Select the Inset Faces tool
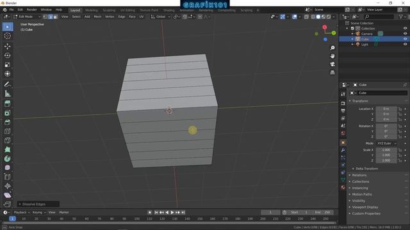 click(8, 113)
